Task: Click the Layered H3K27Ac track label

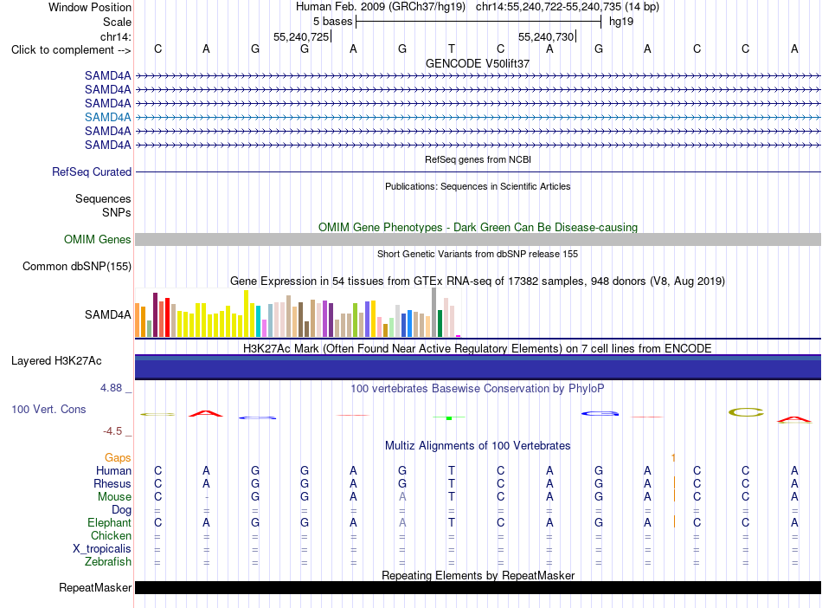Action: [x=56, y=361]
